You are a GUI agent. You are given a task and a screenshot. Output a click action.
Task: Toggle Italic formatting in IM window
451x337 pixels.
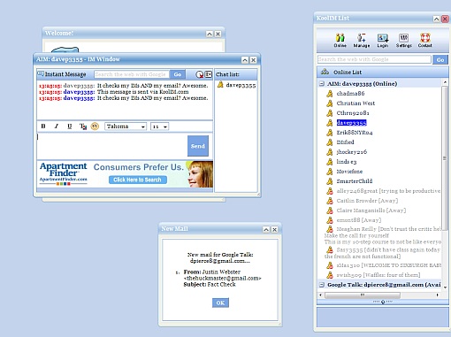click(57, 126)
